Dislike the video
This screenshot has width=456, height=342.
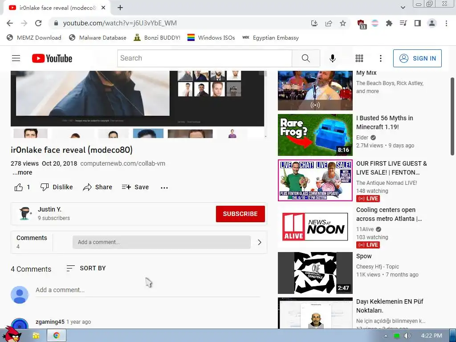click(x=57, y=187)
